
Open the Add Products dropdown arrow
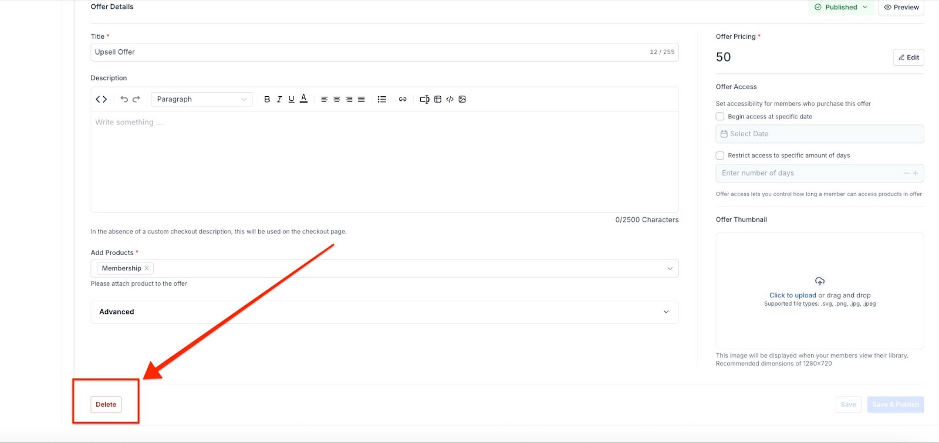670,268
